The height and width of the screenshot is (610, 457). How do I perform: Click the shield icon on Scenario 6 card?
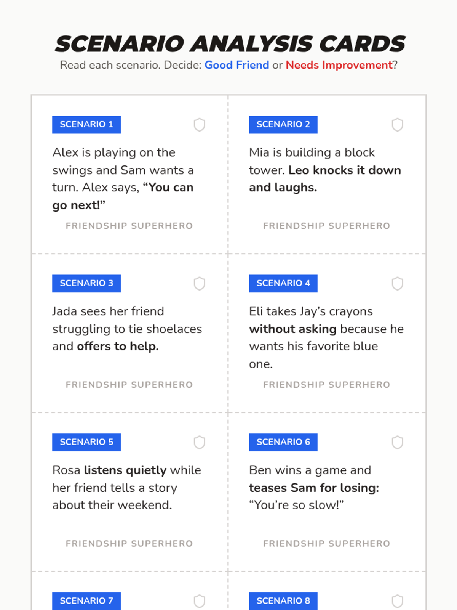tap(397, 443)
